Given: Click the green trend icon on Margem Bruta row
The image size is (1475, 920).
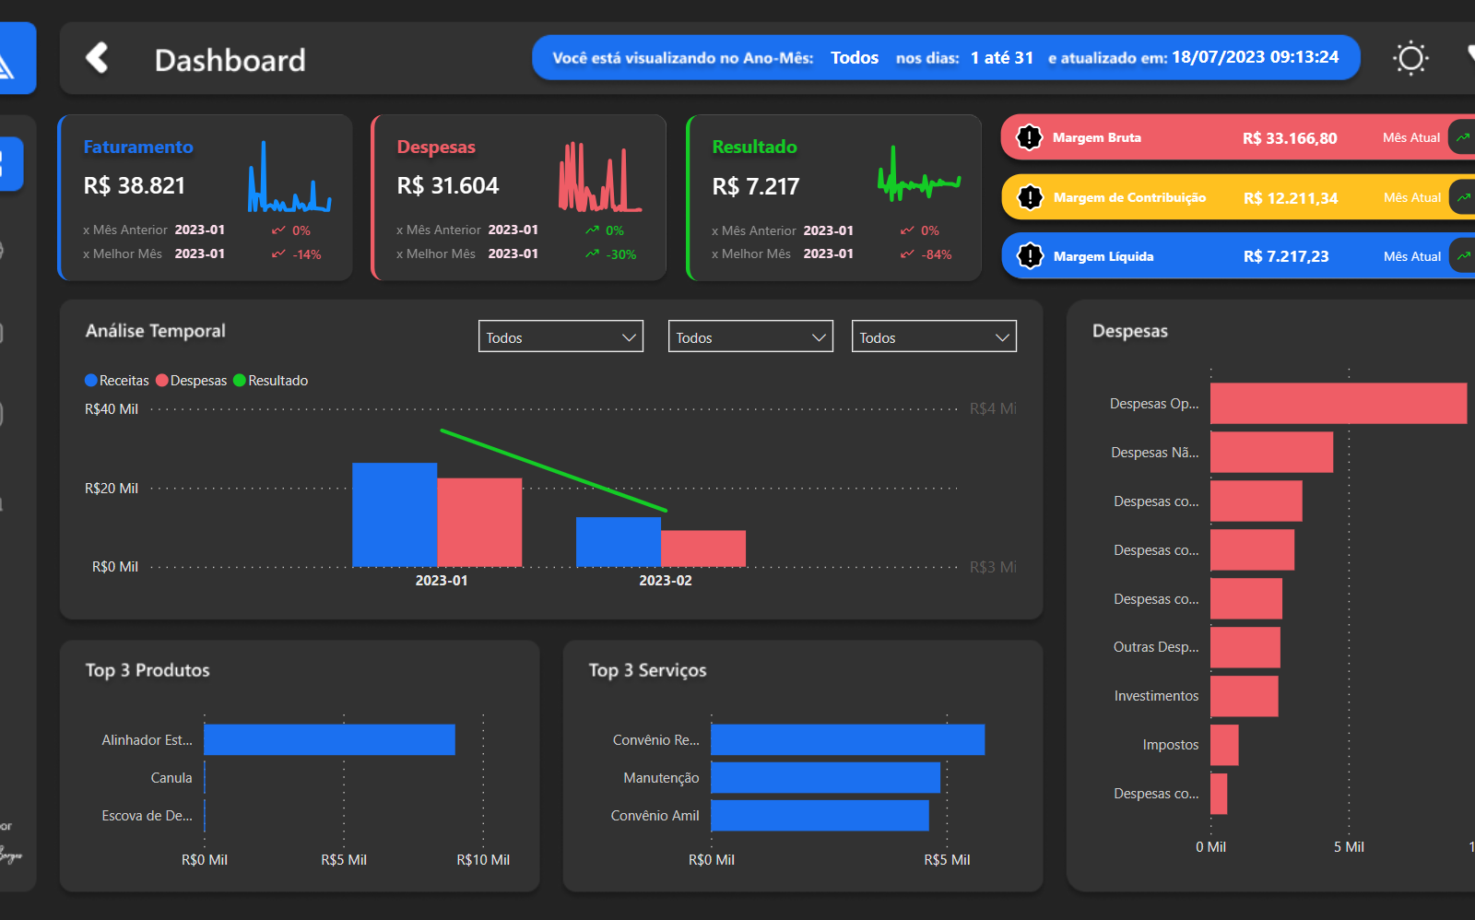Looking at the screenshot, I should tap(1462, 137).
